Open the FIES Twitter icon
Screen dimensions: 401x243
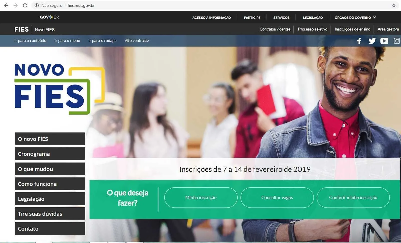pos(372,41)
